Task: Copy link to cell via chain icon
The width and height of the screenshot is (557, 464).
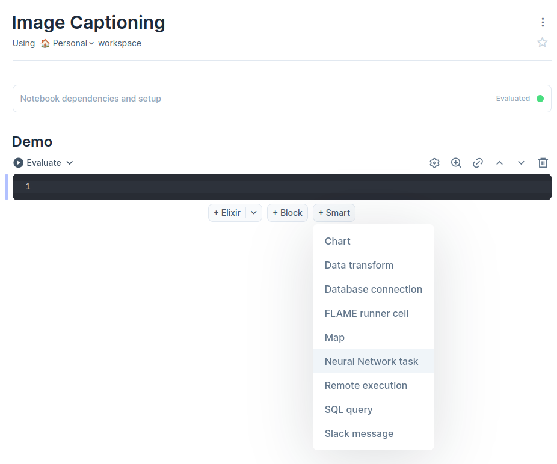Action: (x=478, y=163)
